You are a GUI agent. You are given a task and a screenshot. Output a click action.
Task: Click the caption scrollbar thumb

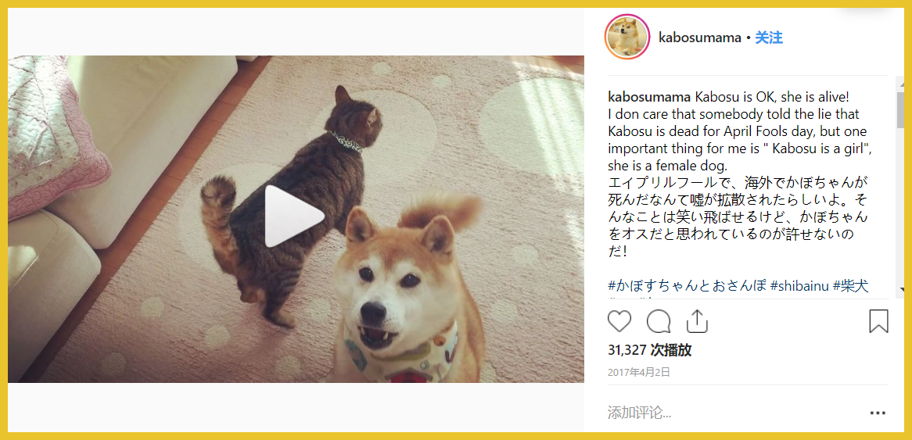(901, 109)
